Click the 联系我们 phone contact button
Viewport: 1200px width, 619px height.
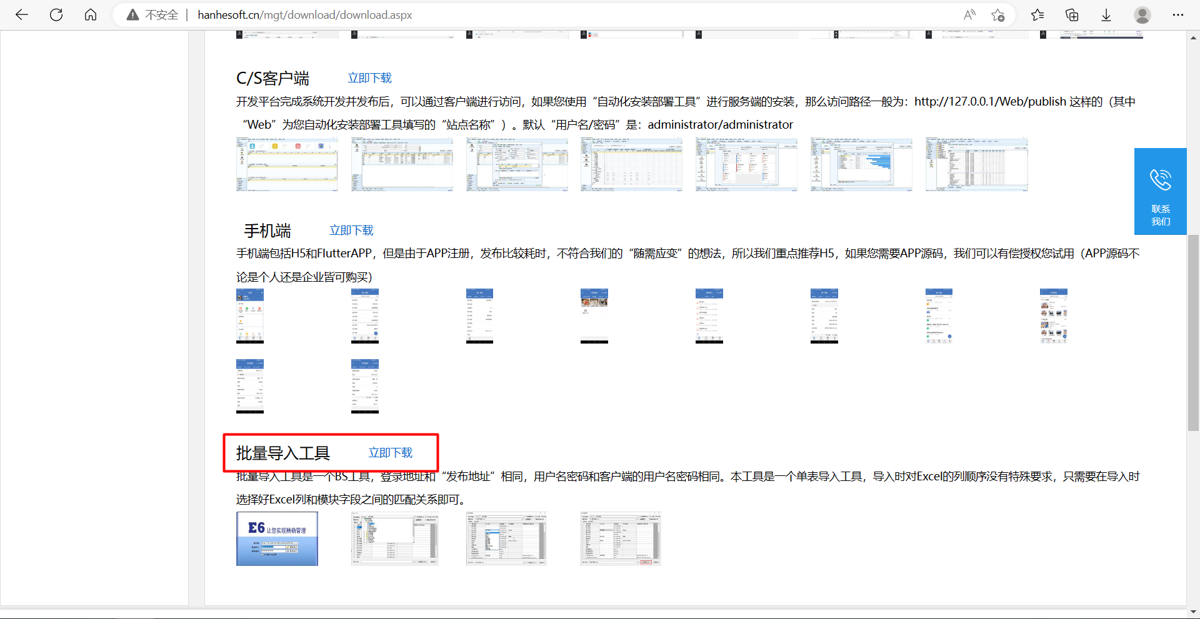pyautogui.click(x=1161, y=191)
